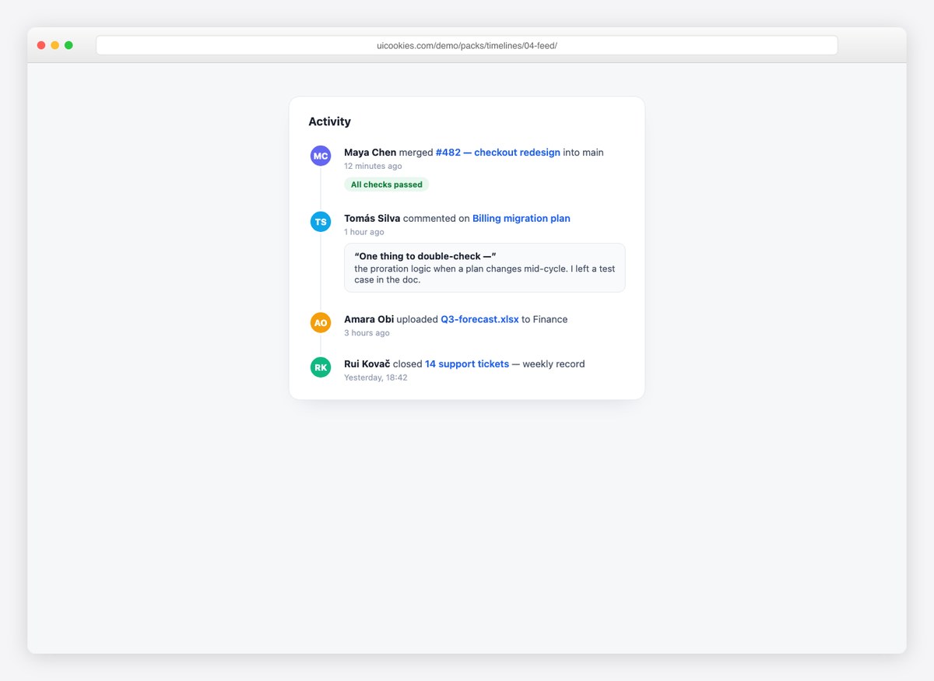Image resolution: width=934 pixels, height=681 pixels.
Task: Click Maya Chen's MC avatar
Action: pyautogui.click(x=321, y=156)
